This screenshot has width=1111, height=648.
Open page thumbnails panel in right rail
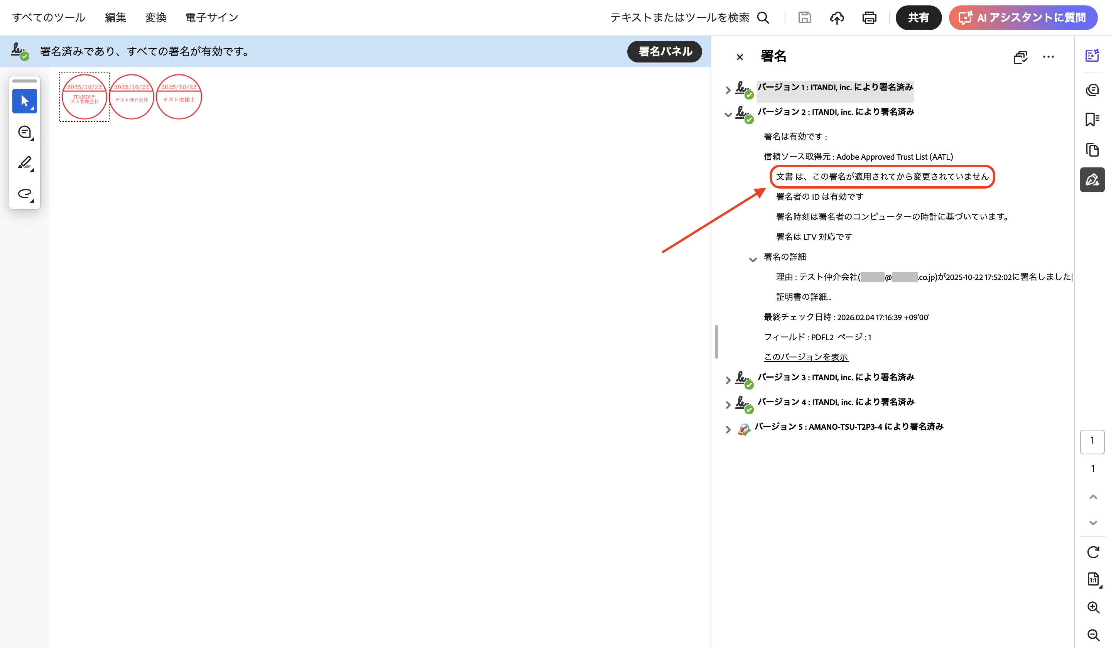pyautogui.click(x=1092, y=150)
